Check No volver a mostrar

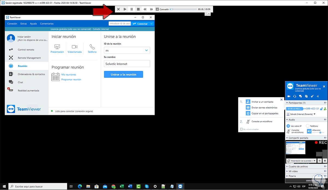point(241,129)
